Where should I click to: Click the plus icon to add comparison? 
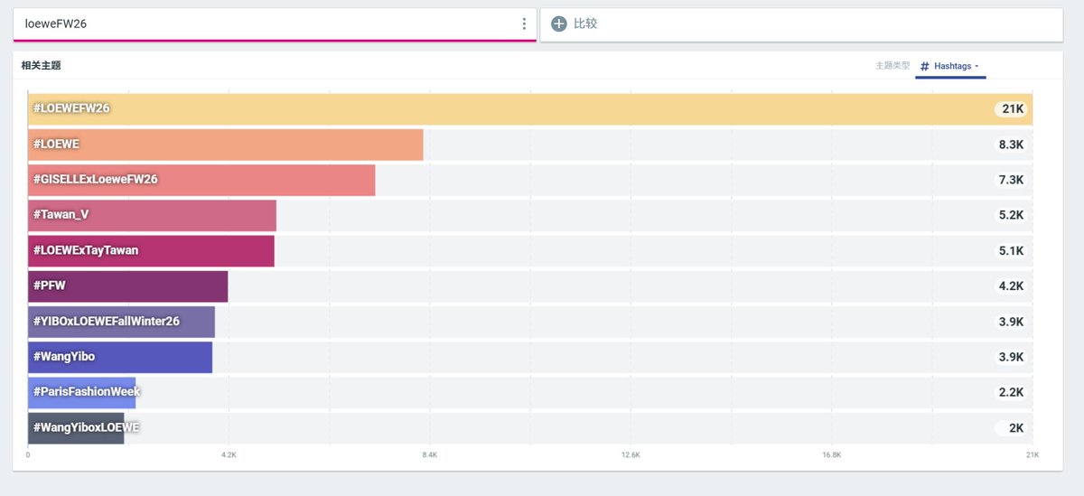pos(558,24)
